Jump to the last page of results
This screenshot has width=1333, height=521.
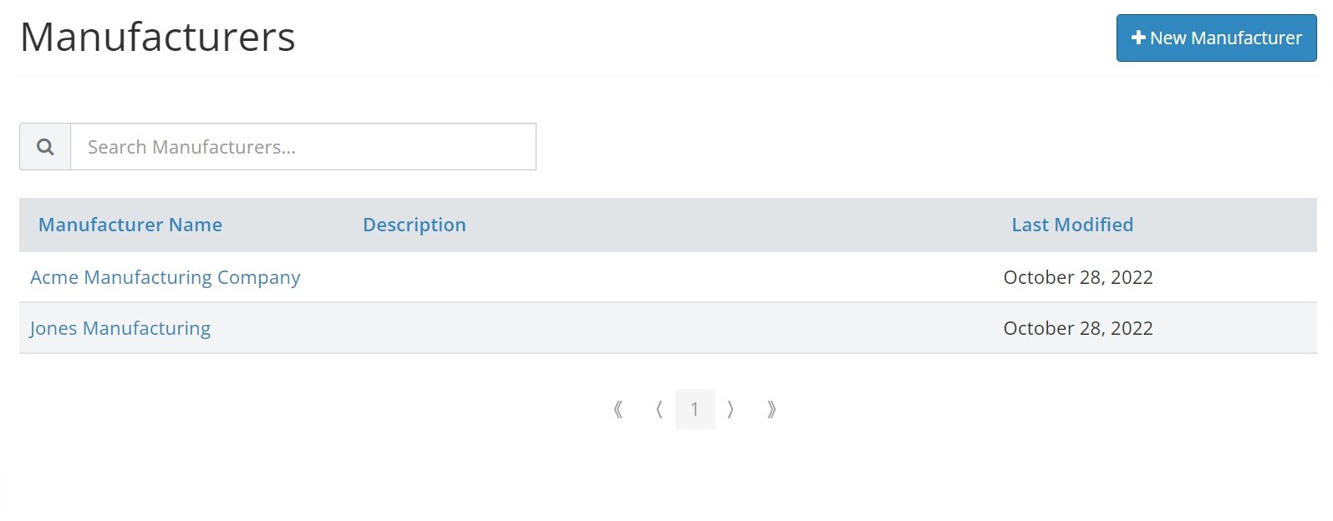[x=771, y=409]
